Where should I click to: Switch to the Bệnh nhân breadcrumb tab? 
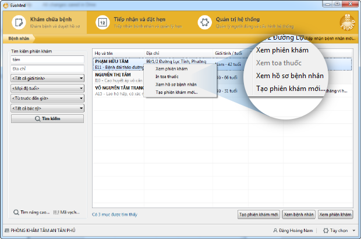tap(19, 38)
